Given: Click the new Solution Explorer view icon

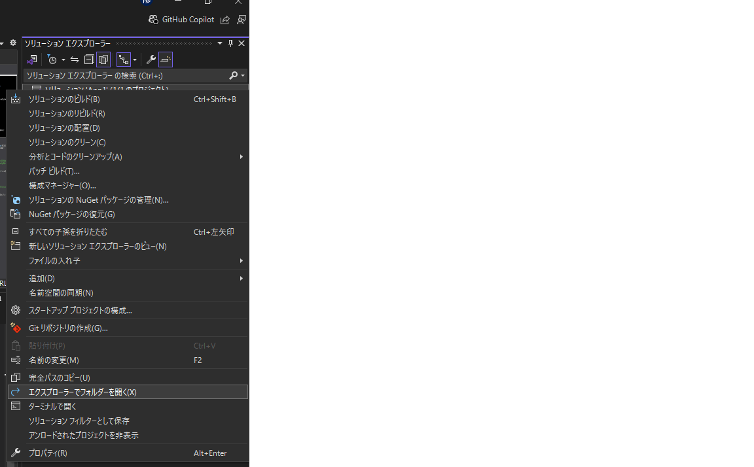Looking at the screenshot, I should click(x=16, y=245).
